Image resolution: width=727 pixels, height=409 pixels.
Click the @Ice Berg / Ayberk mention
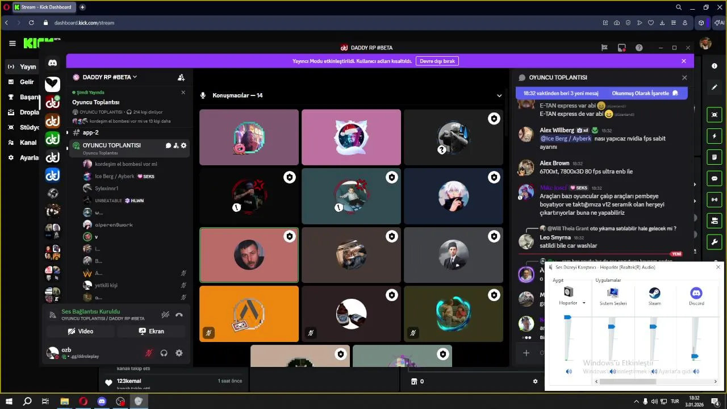point(566,139)
